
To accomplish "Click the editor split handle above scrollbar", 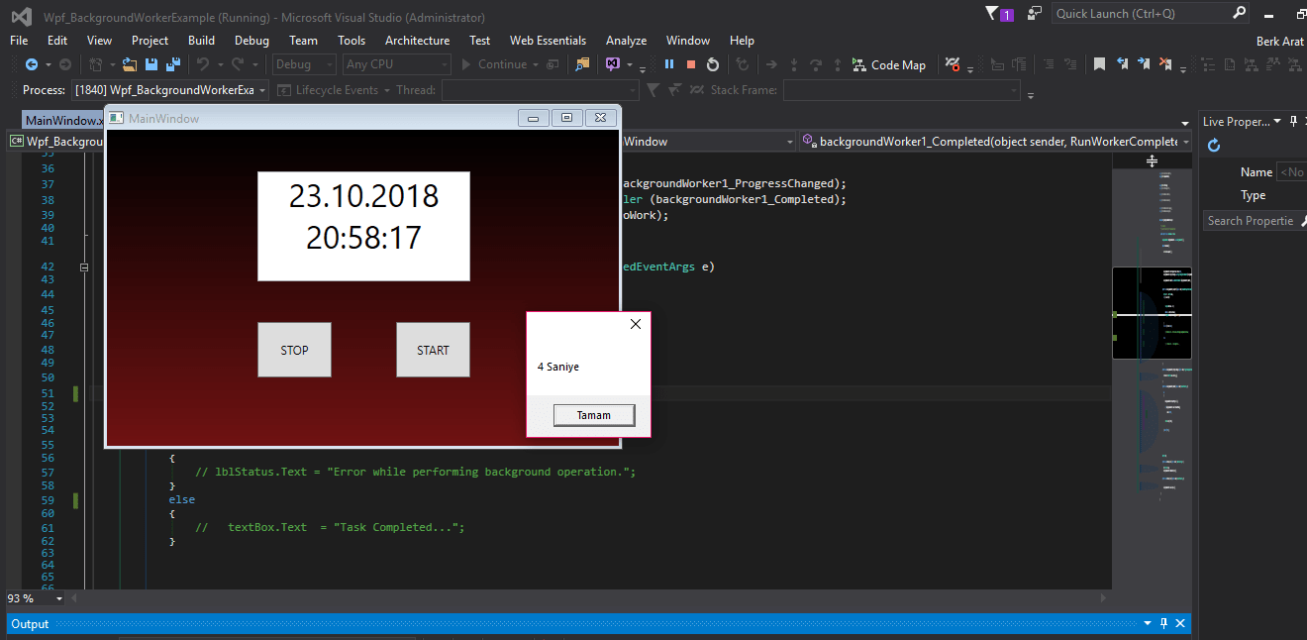I will (x=1152, y=160).
